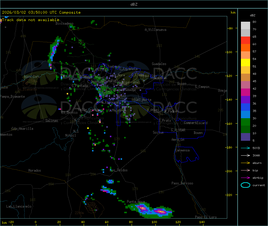Click the 'Aero_GA' map label
This screenshot has height=226, width=268.
(178, 140)
